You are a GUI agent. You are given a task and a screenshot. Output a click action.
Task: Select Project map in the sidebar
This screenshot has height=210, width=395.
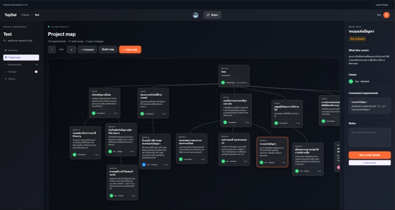click(x=21, y=58)
